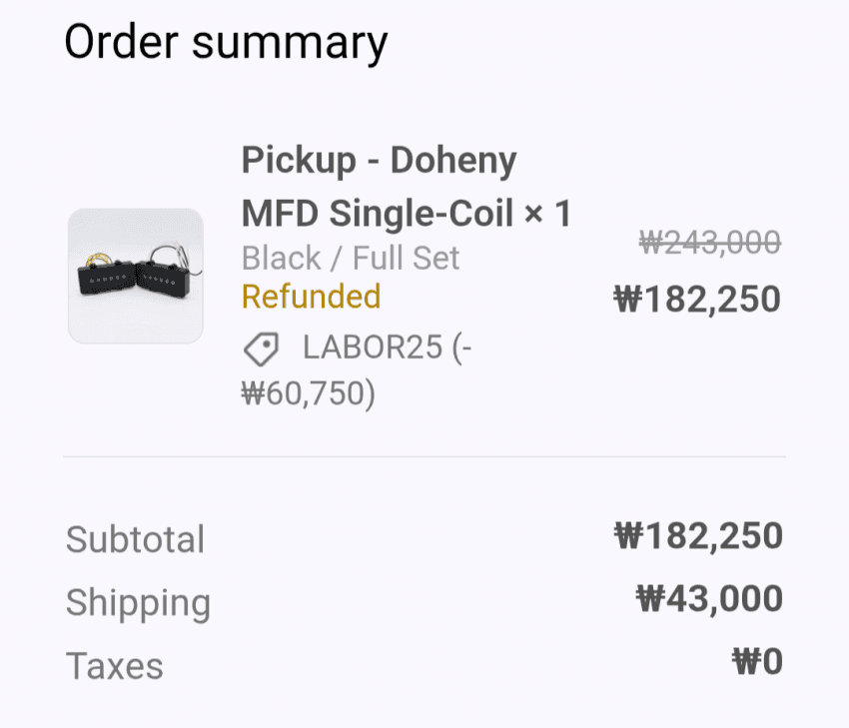
Task: Click the LABOR25 discount code text
Action: point(376,349)
